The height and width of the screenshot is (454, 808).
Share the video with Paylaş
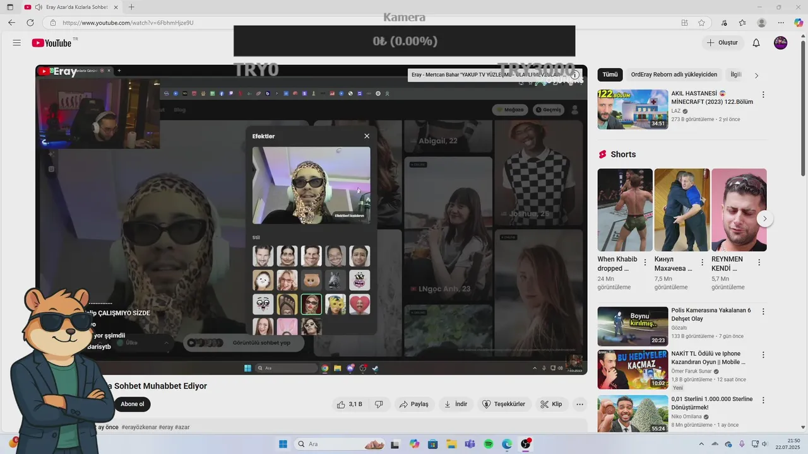[413, 404]
